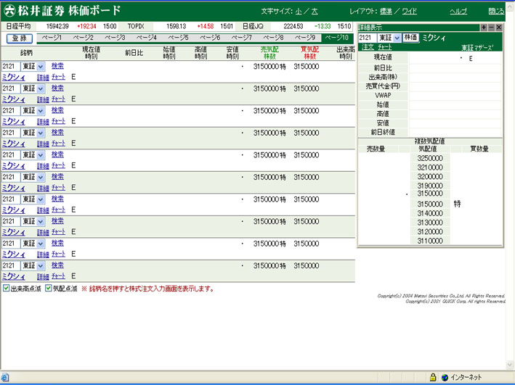Open the チャート link in detail panel header
The image size is (515, 385).
click(x=384, y=47)
